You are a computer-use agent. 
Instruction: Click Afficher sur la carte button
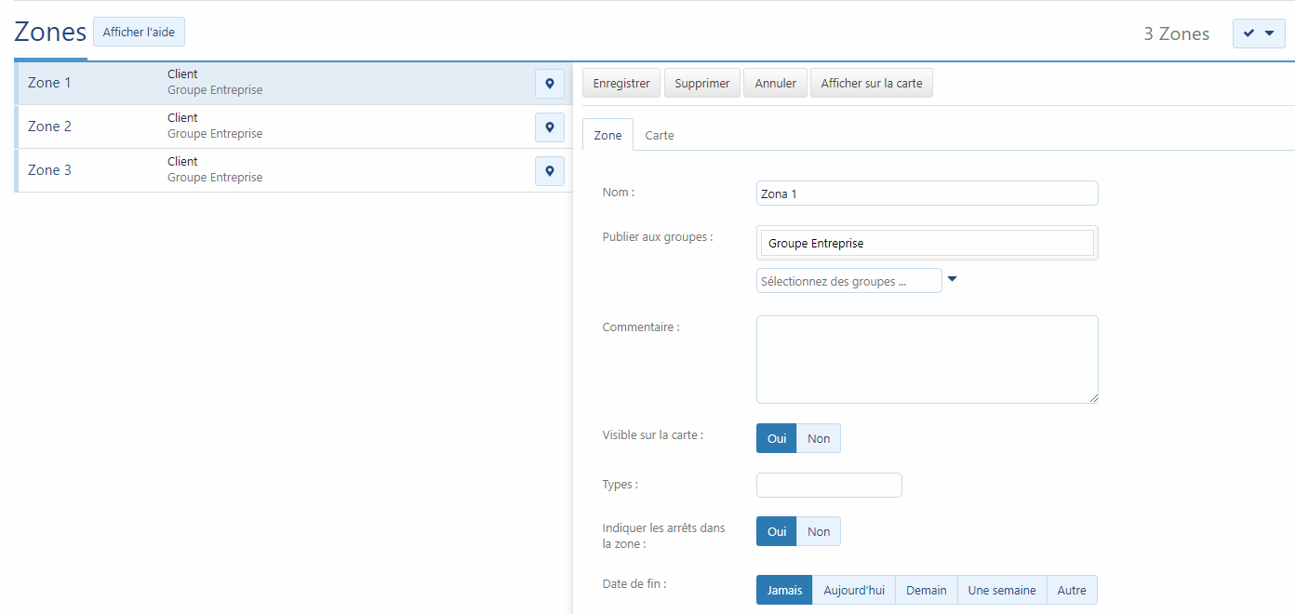(871, 83)
